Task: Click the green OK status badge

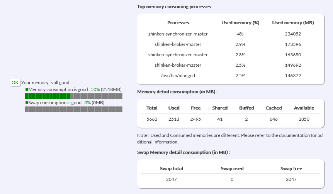Action: (x=15, y=83)
